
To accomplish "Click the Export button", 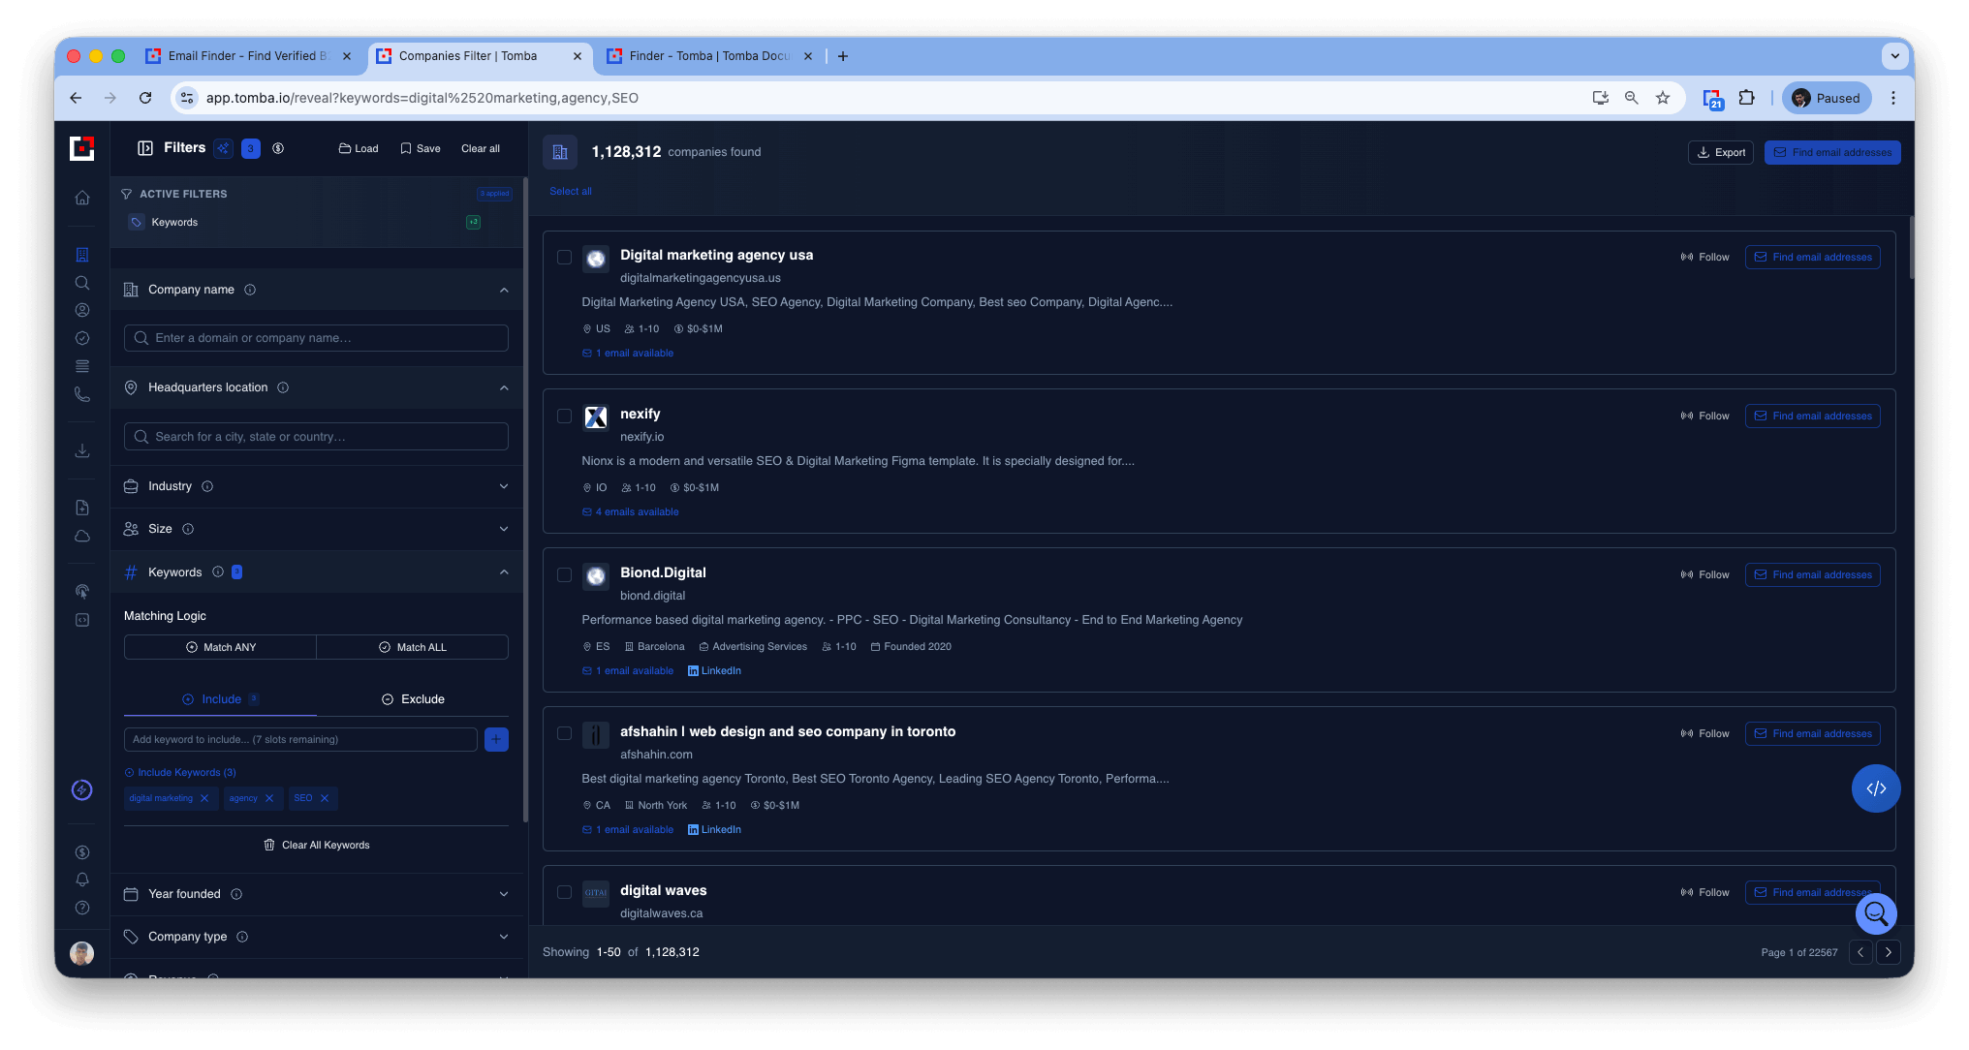I will (1721, 152).
